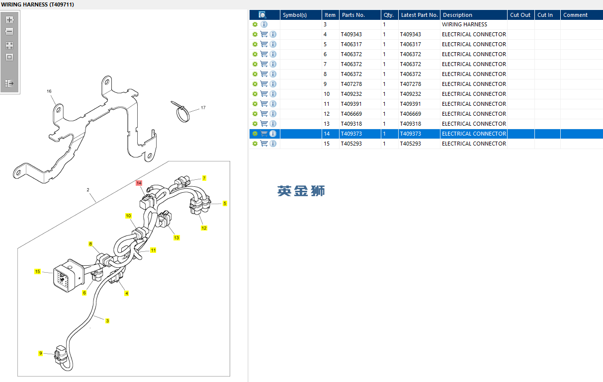
Task: Click the four-squares grid view icon
Action: pyautogui.click(x=9, y=45)
